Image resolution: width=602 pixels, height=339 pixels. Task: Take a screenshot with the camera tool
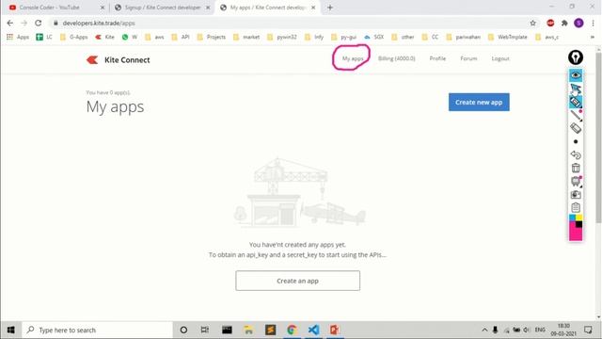tap(576, 195)
